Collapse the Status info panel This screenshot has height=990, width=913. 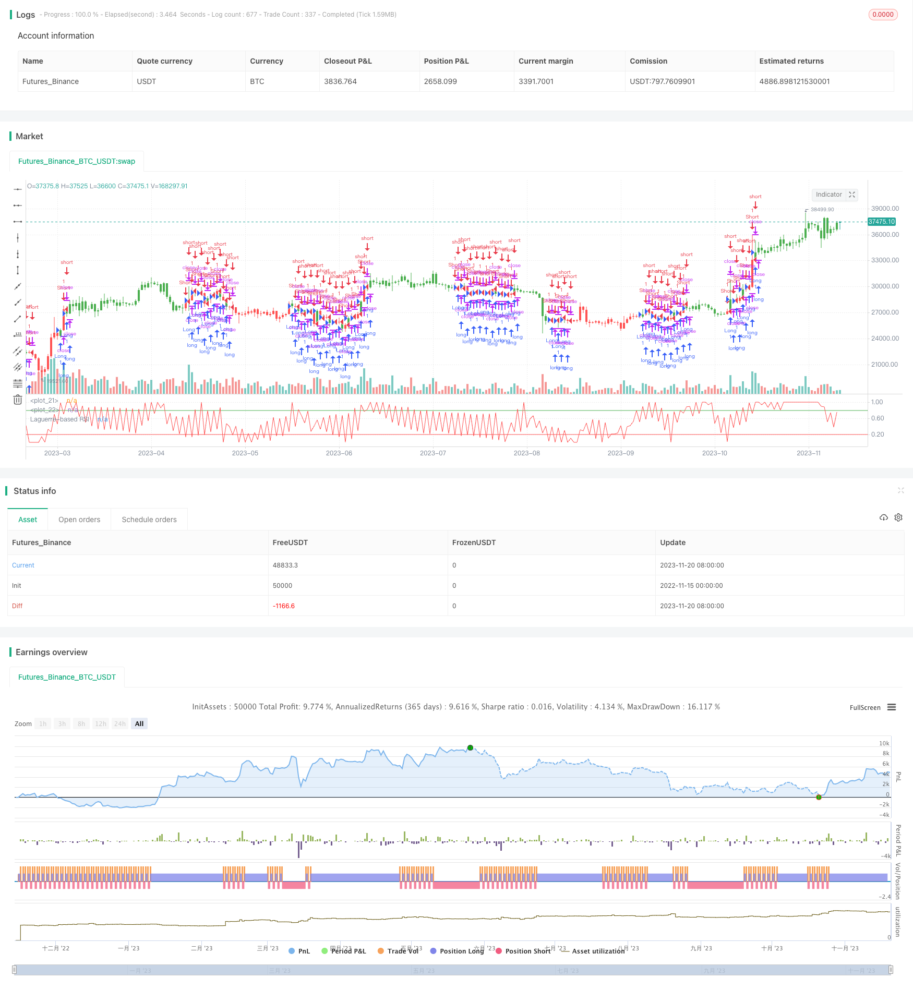tap(900, 490)
